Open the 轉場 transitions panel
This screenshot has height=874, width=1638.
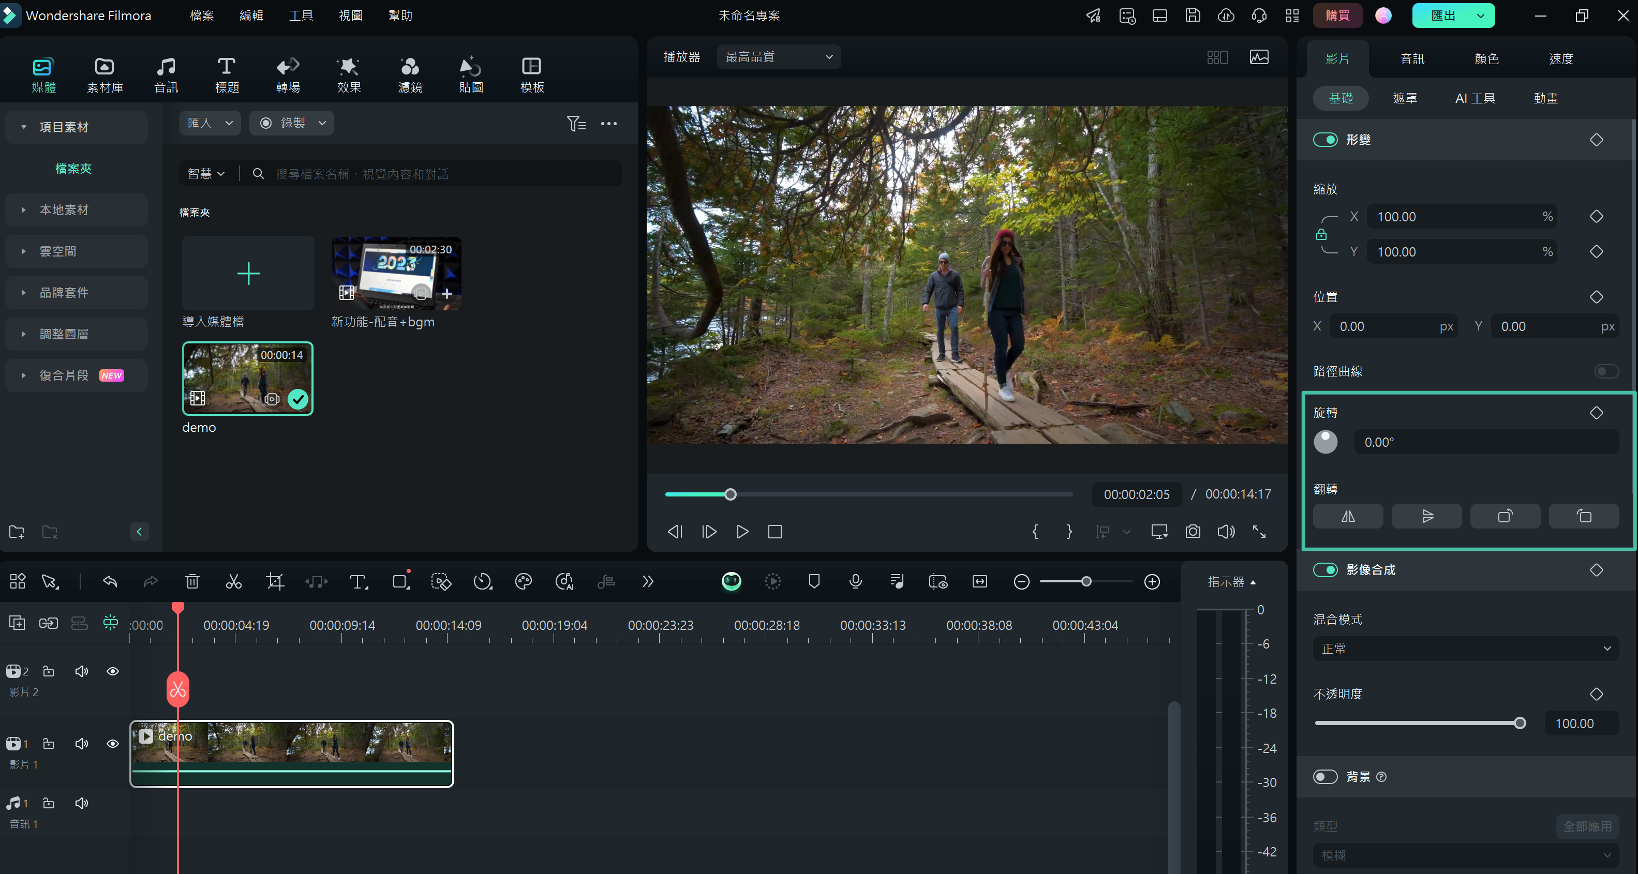pos(288,75)
